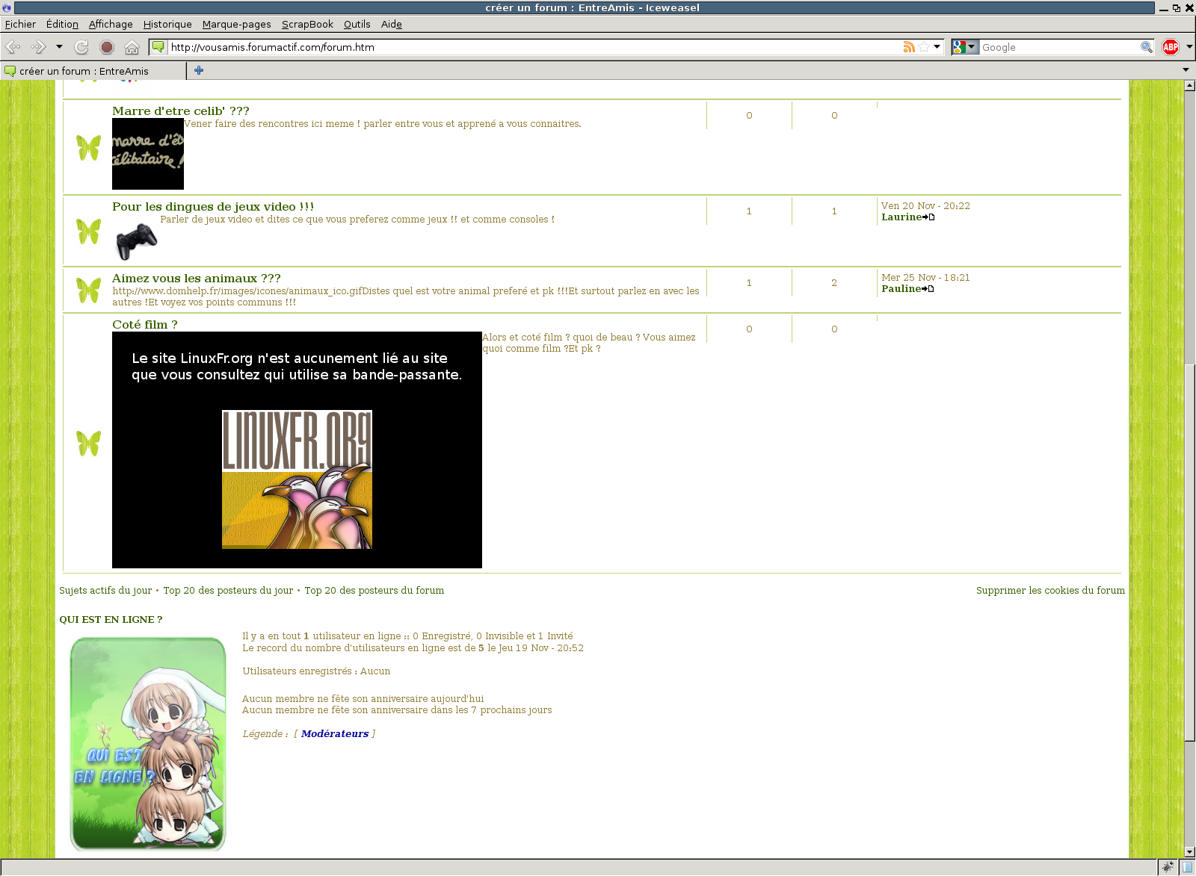1196x876 pixels.
Task: Click inside the URL address field
Action: (523, 47)
